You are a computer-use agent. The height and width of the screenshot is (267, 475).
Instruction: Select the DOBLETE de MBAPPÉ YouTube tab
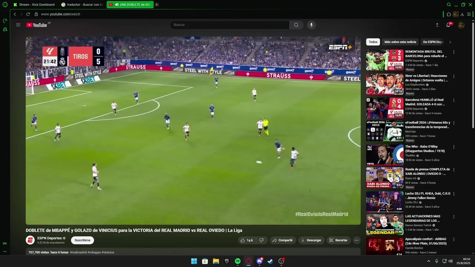coord(130,4)
